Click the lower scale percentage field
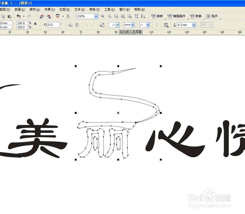The width and height of the screenshot is (245, 214). [x=22, y=27]
